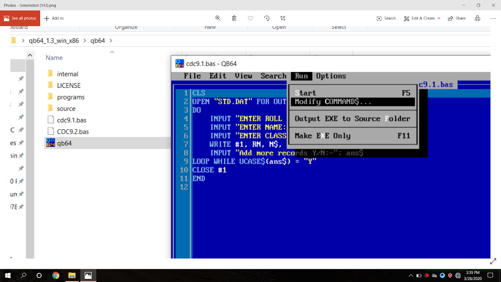Click the red shield security tray icon

tap(450, 275)
